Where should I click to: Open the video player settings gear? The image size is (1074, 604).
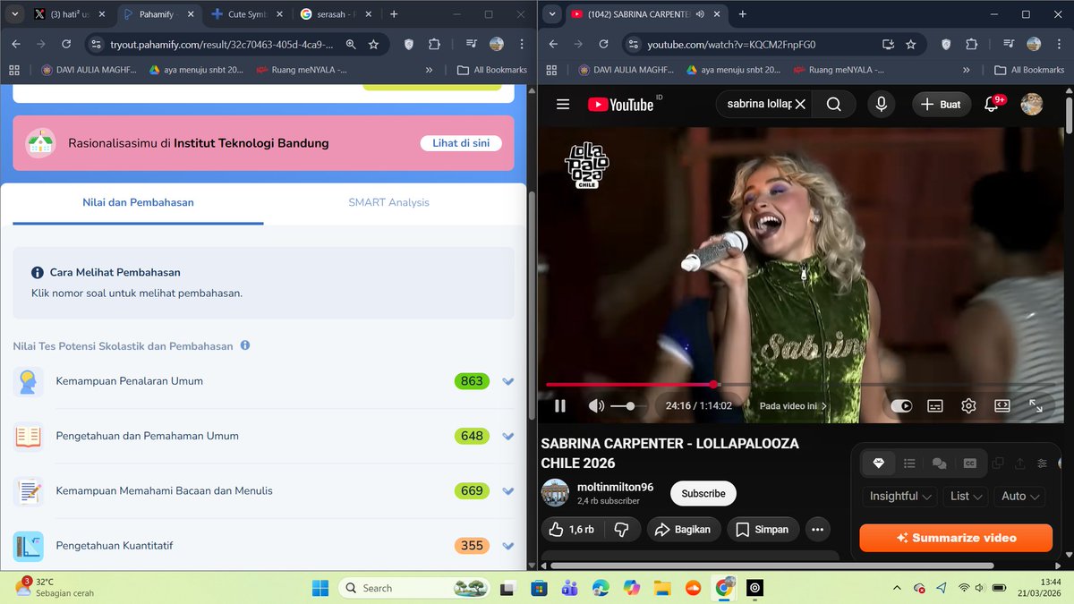click(968, 405)
